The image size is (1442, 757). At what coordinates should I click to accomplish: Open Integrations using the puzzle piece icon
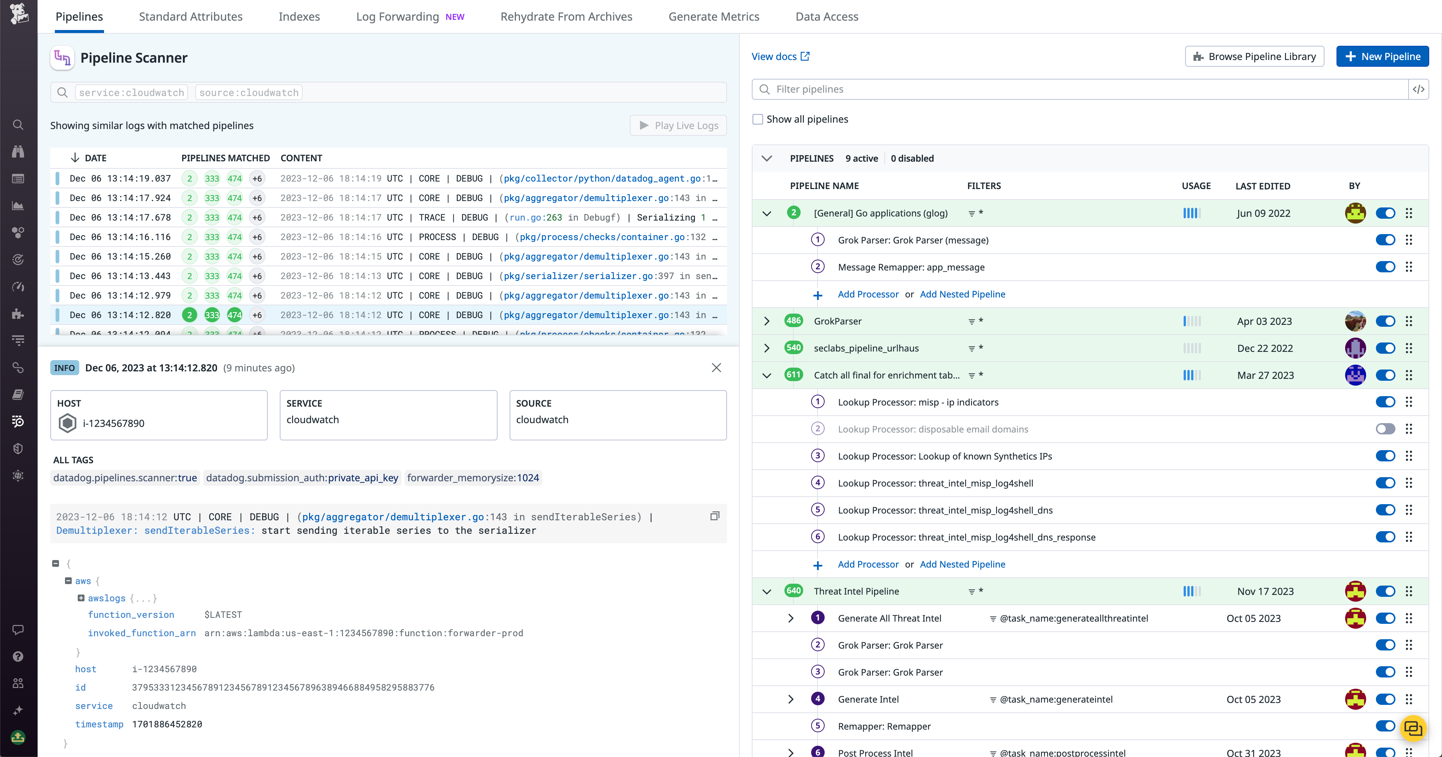click(18, 314)
